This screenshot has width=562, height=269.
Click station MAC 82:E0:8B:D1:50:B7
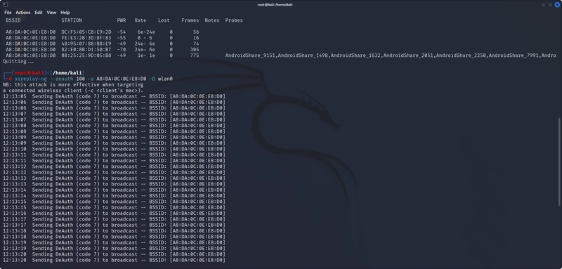86,49
